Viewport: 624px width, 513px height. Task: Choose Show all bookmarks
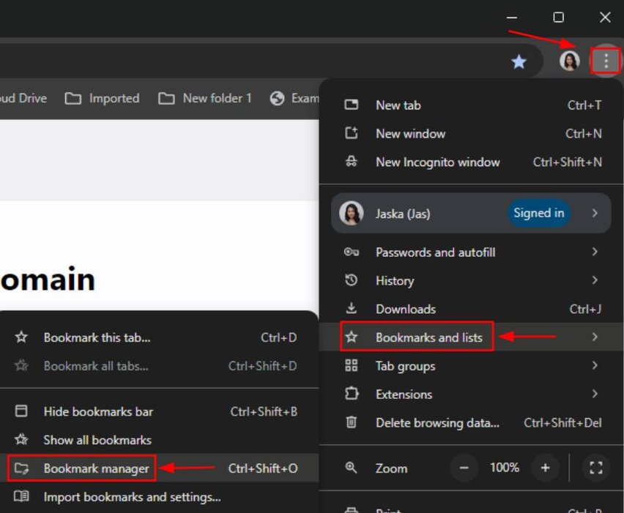click(159, 440)
